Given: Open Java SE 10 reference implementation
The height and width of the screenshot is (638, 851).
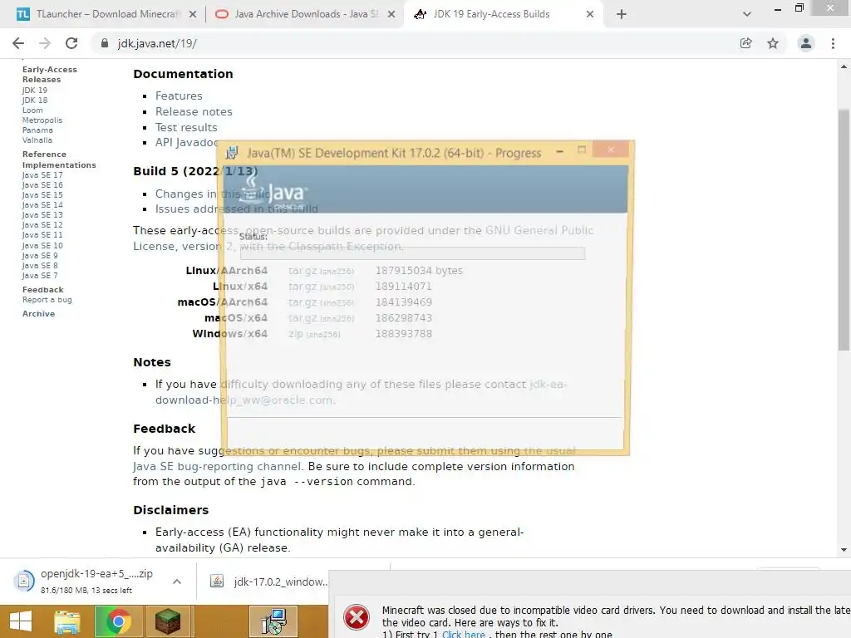Looking at the screenshot, I should pyautogui.click(x=42, y=245).
